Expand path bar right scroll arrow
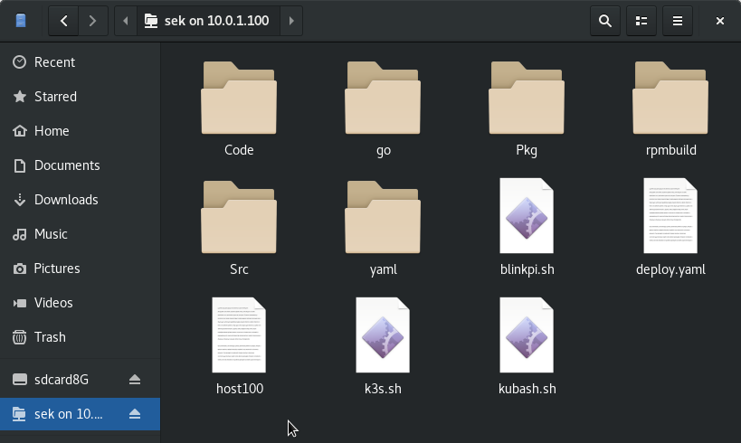This screenshot has width=741, height=443. pos(290,21)
